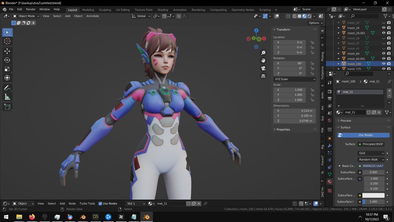Select the Cursor tool
394x222 pixels.
pos(7,41)
